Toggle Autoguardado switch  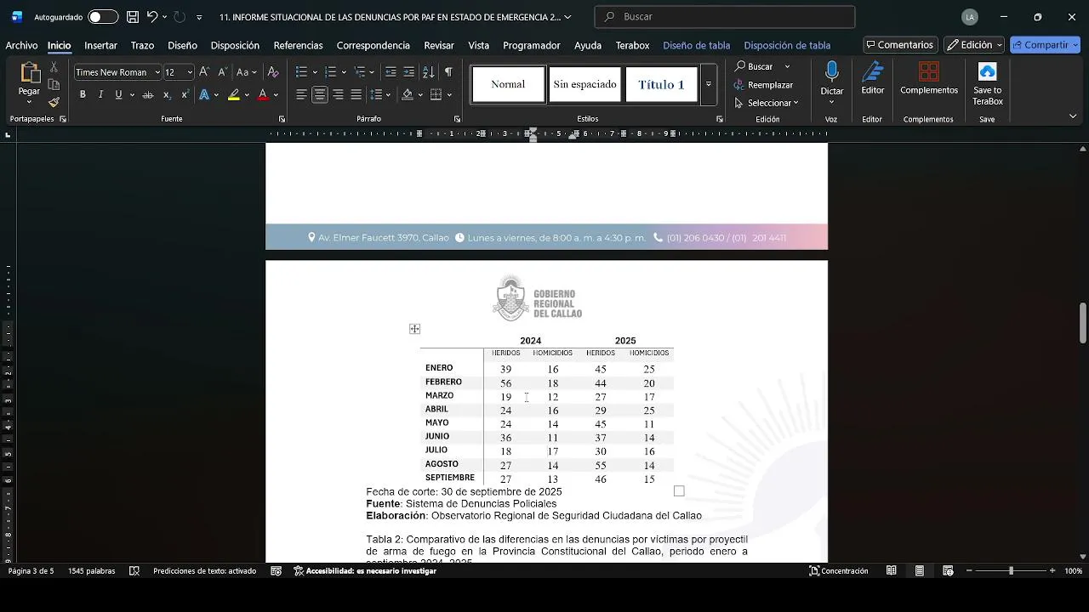coord(103,17)
